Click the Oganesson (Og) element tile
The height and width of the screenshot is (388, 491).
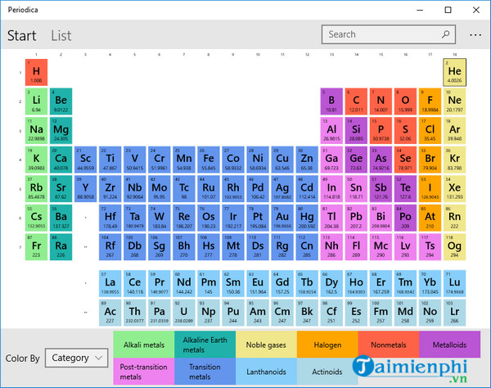click(454, 247)
